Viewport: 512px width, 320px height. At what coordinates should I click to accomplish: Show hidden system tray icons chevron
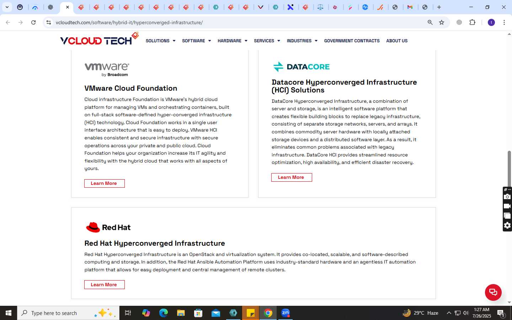(x=449, y=313)
